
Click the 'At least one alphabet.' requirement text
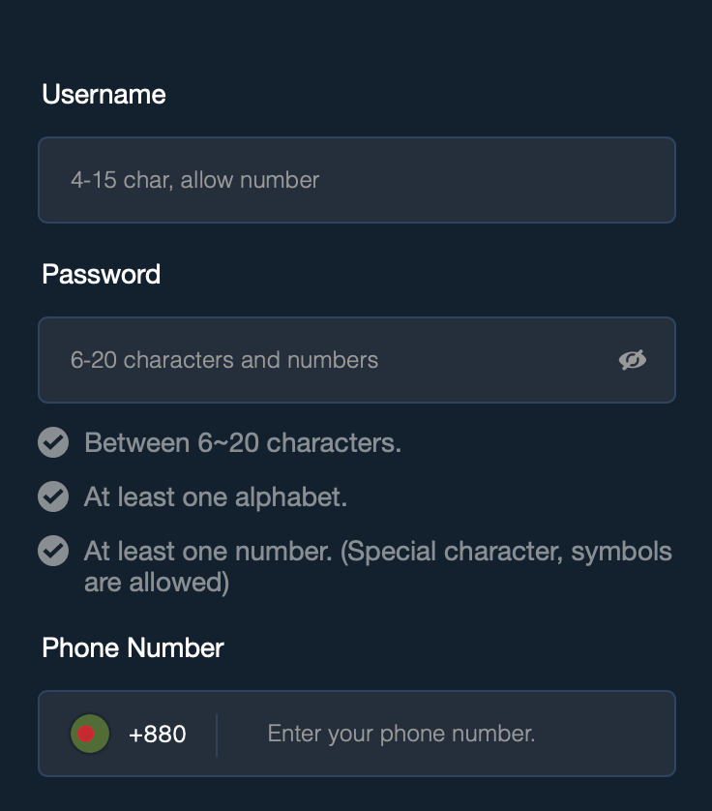pos(215,497)
